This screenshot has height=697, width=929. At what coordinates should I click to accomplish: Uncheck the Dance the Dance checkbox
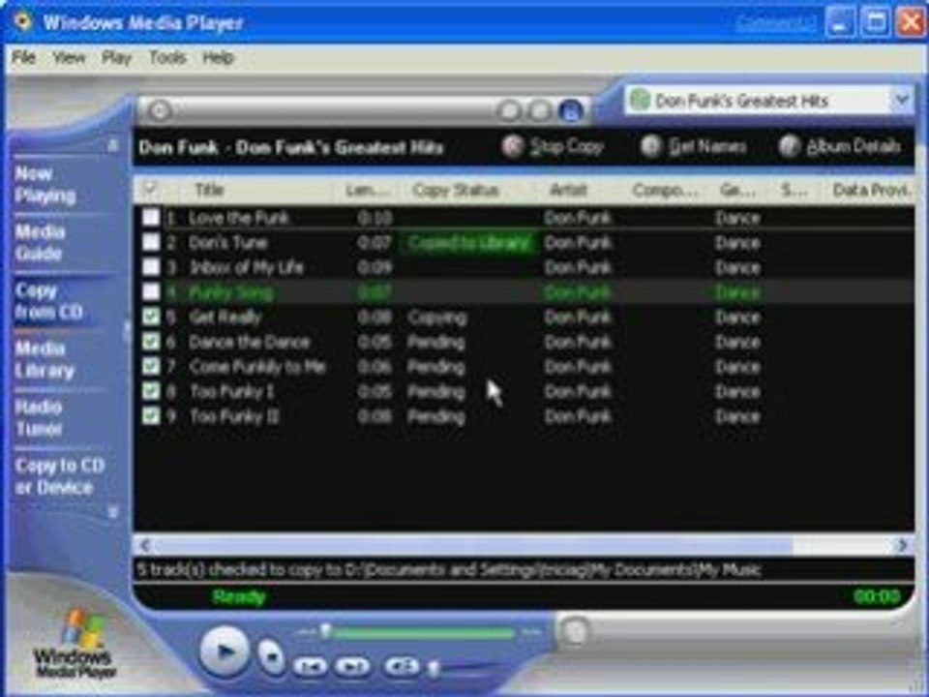click(x=151, y=342)
